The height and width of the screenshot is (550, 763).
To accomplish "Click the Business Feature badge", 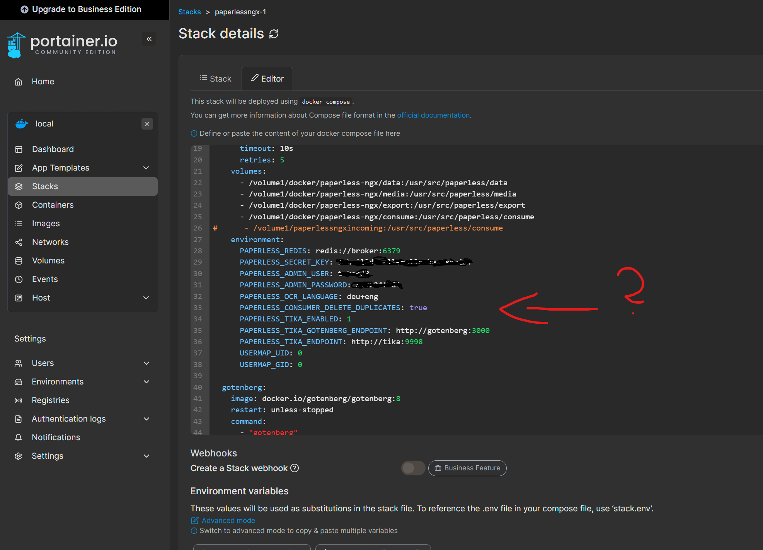I will click(x=467, y=468).
